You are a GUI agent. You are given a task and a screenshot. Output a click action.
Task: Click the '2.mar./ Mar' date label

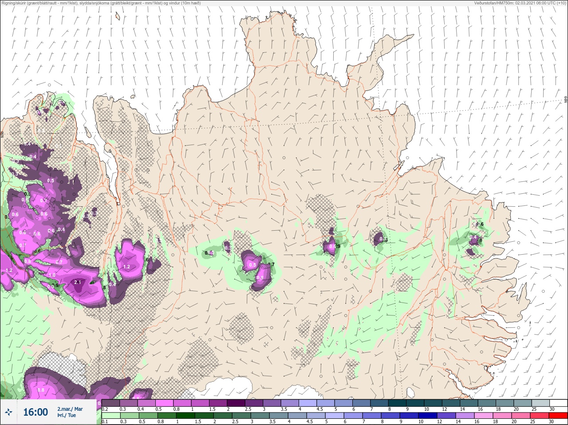[70, 409]
